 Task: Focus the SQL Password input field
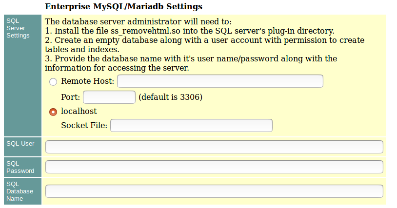click(214, 167)
